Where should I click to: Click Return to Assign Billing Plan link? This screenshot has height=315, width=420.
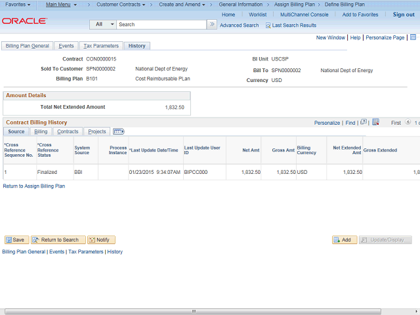[34, 186]
